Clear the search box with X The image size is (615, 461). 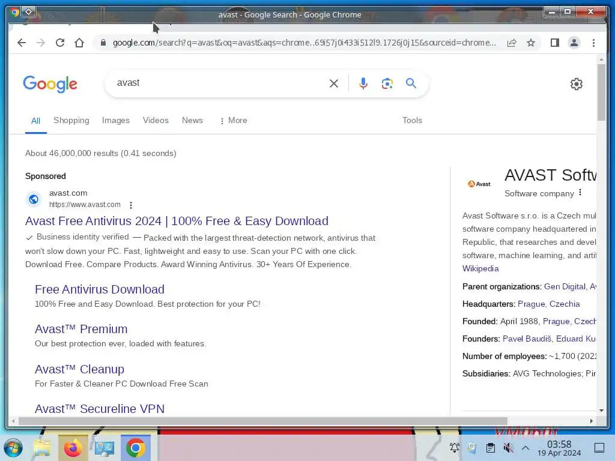(334, 83)
